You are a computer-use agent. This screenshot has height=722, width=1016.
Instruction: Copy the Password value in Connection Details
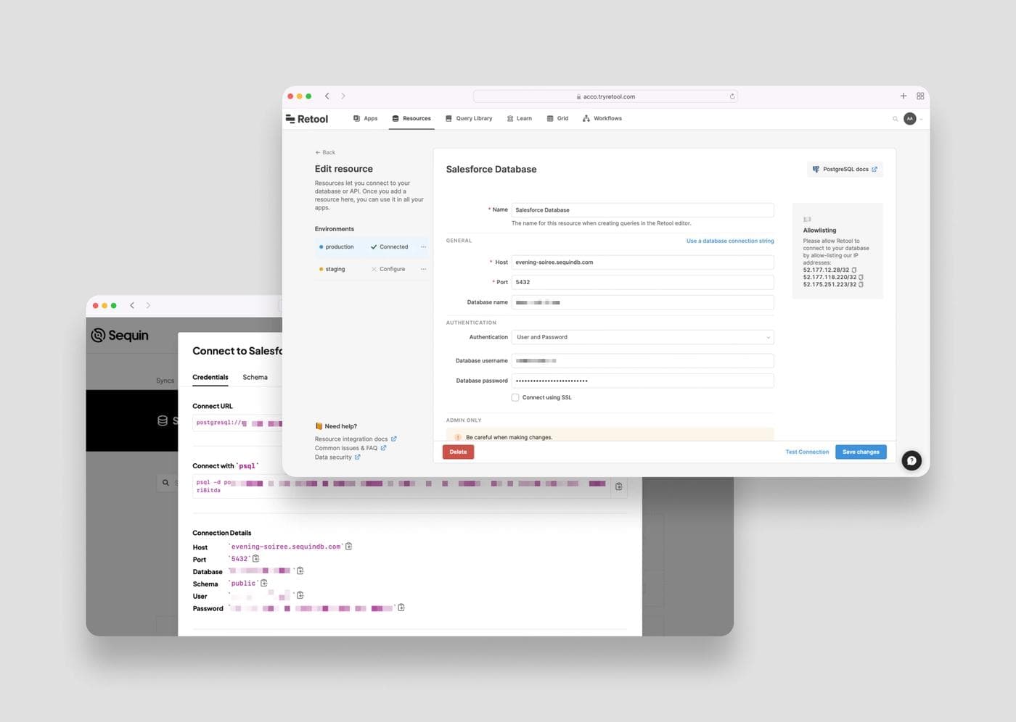pos(401,607)
